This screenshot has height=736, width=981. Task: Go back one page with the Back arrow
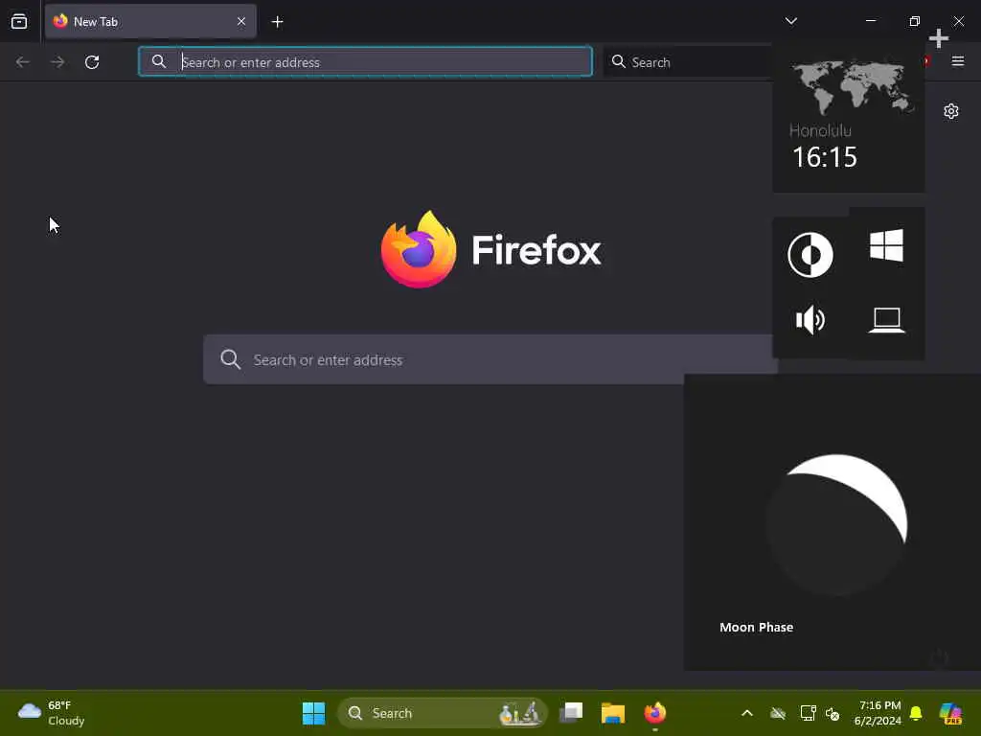23,62
